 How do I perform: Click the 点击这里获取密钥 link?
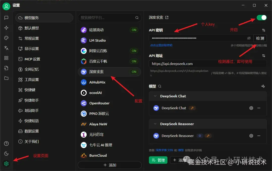tap(161, 46)
